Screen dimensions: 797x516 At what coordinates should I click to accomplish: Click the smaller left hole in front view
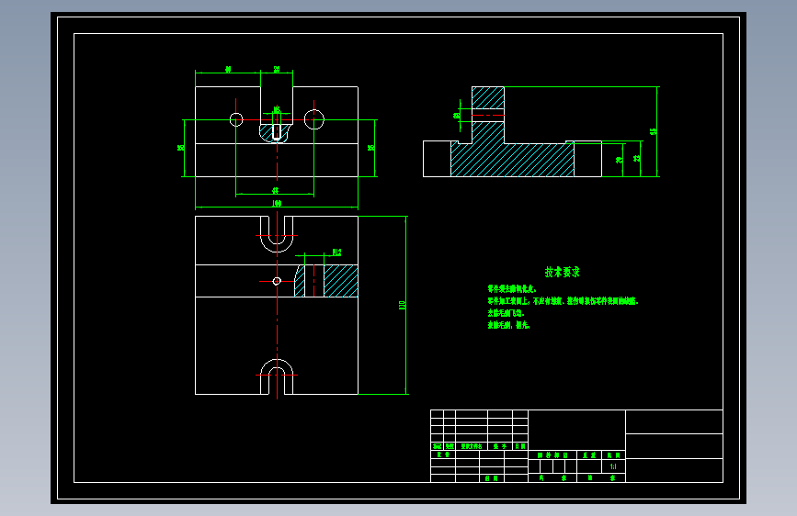[236, 120]
